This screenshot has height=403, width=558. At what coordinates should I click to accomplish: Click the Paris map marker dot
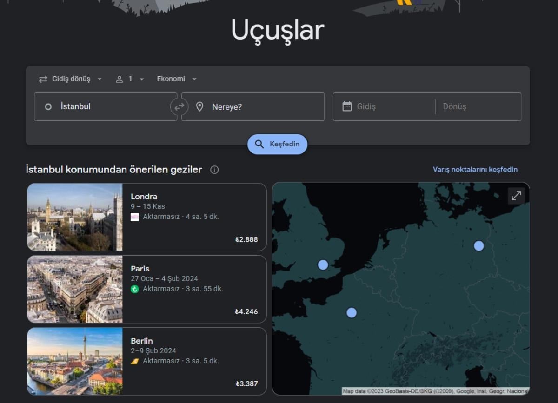[x=352, y=313]
